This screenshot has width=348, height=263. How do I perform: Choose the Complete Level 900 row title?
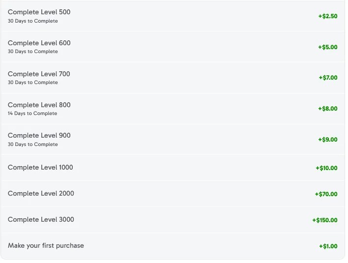point(39,135)
